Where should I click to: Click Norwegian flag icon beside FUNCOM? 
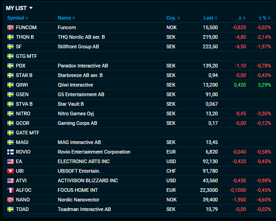coord(10,27)
